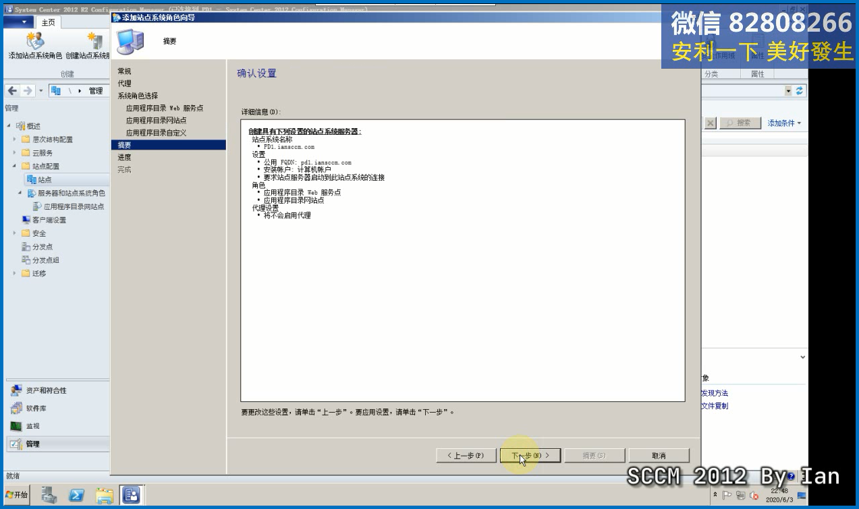This screenshot has height=509, width=859.
Task: Open the 发现方法 link
Action: (715, 393)
